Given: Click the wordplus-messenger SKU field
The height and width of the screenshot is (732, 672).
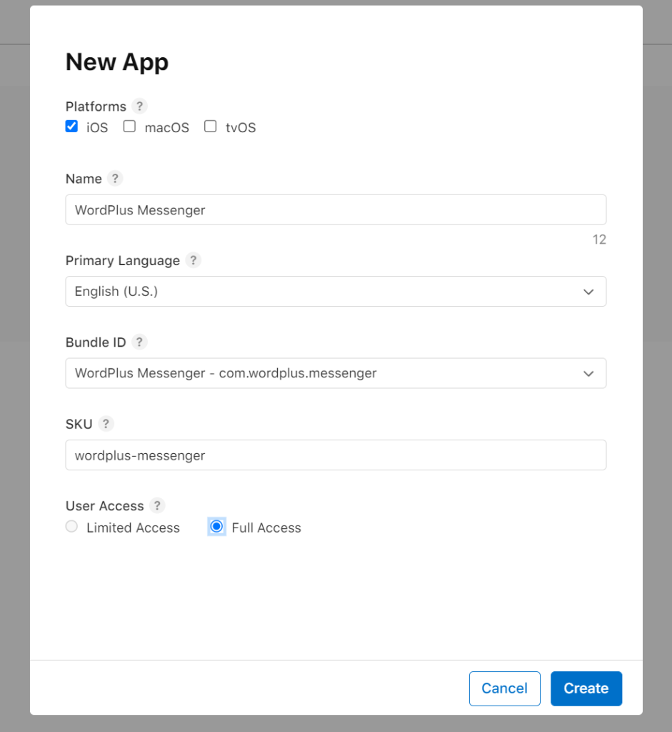Looking at the screenshot, I should pos(336,455).
